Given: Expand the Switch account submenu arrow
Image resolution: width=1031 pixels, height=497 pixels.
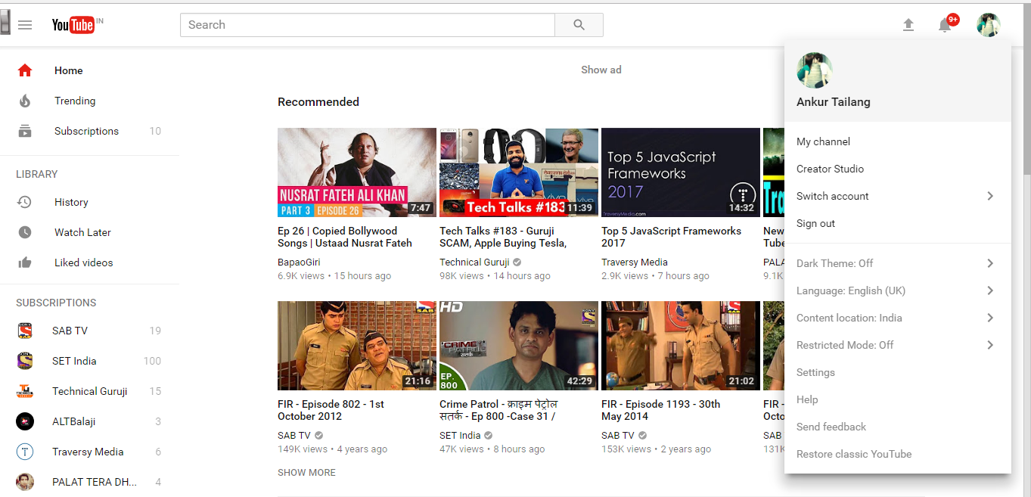Looking at the screenshot, I should pyautogui.click(x=990, y=196).
